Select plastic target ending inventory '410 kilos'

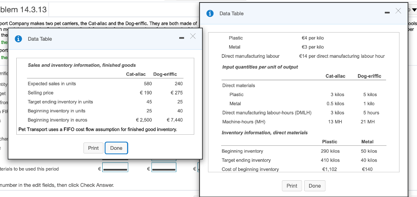[330, 160]
